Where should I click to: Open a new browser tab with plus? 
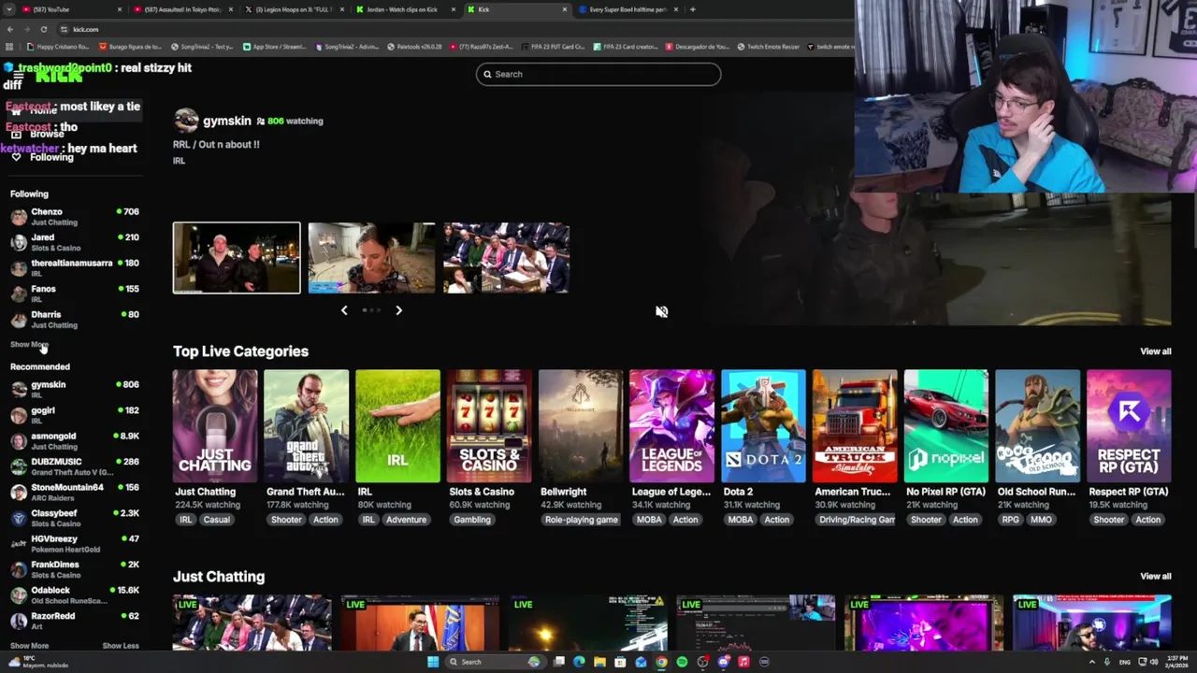(x=692, y=9)
